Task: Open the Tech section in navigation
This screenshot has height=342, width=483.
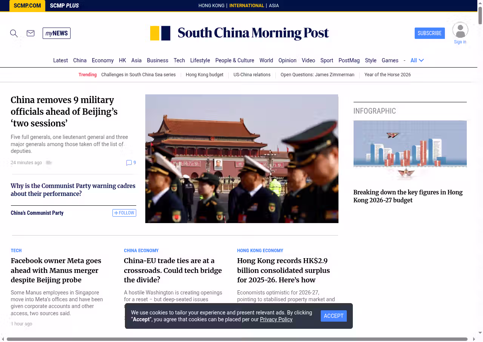Action: [179, 60]
